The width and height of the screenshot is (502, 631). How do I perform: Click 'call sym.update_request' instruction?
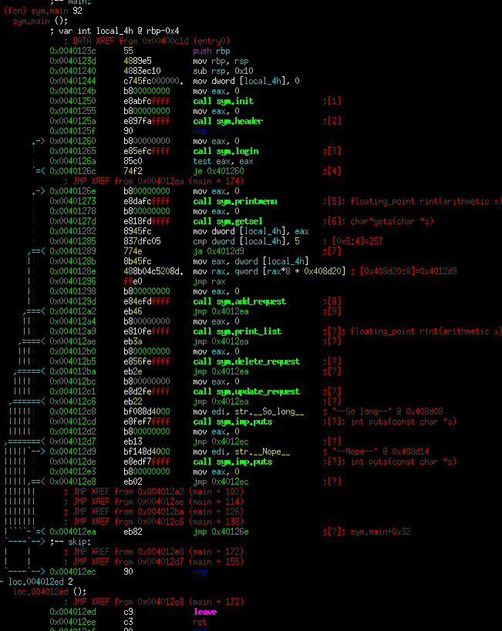[246, 391]
